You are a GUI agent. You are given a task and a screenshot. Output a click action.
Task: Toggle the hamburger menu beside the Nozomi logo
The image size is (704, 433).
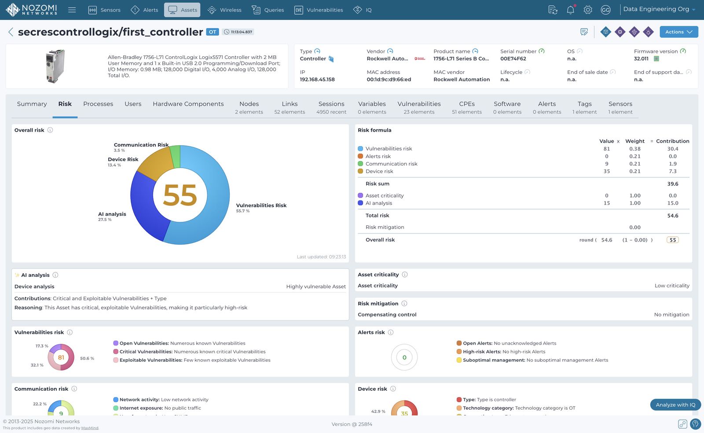click(x=72, y=10)
